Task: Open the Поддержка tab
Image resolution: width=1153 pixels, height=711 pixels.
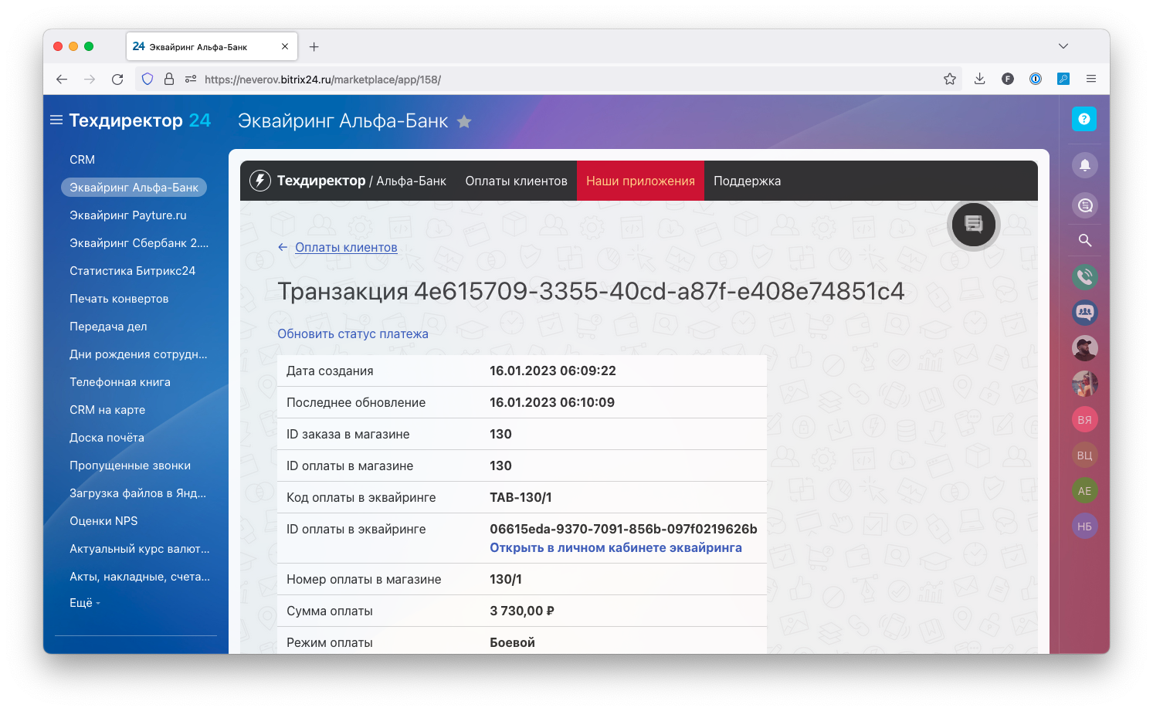Action: (747, 181)
